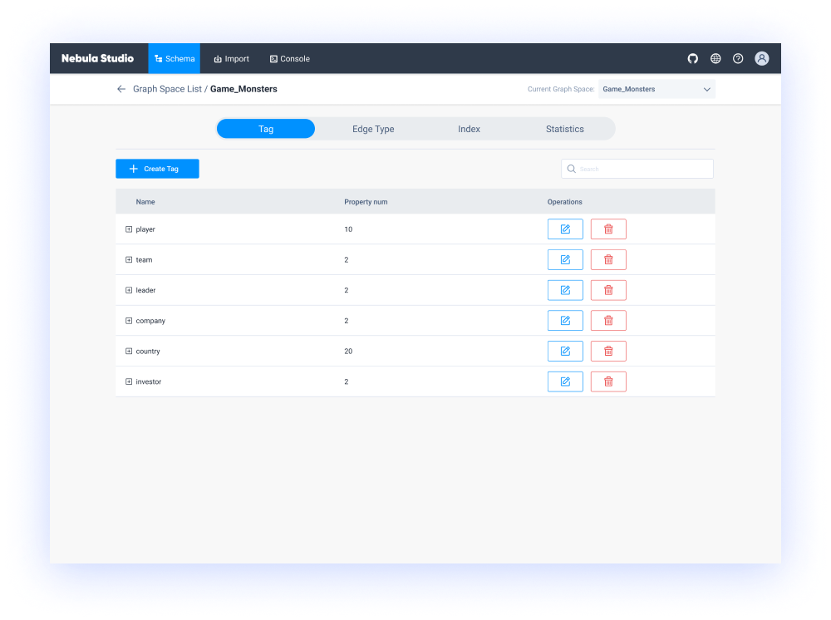This screenshot has width=831, height=620.
Task: Go to the Import section
Action: (231, 58)
